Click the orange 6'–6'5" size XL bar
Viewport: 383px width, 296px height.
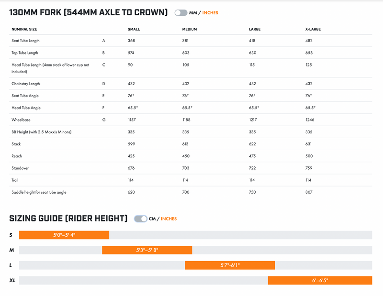[320, 280]
